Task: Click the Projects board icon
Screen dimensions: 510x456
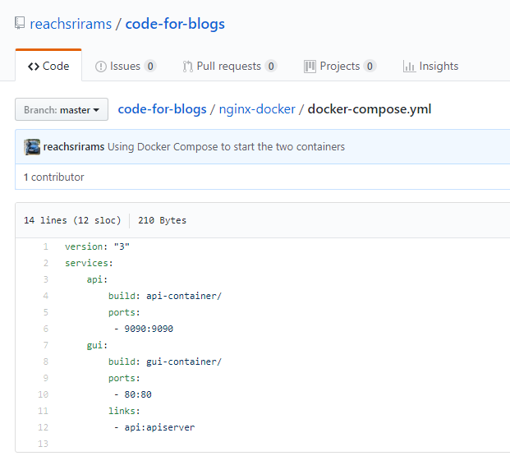Action: click(310, 67)
